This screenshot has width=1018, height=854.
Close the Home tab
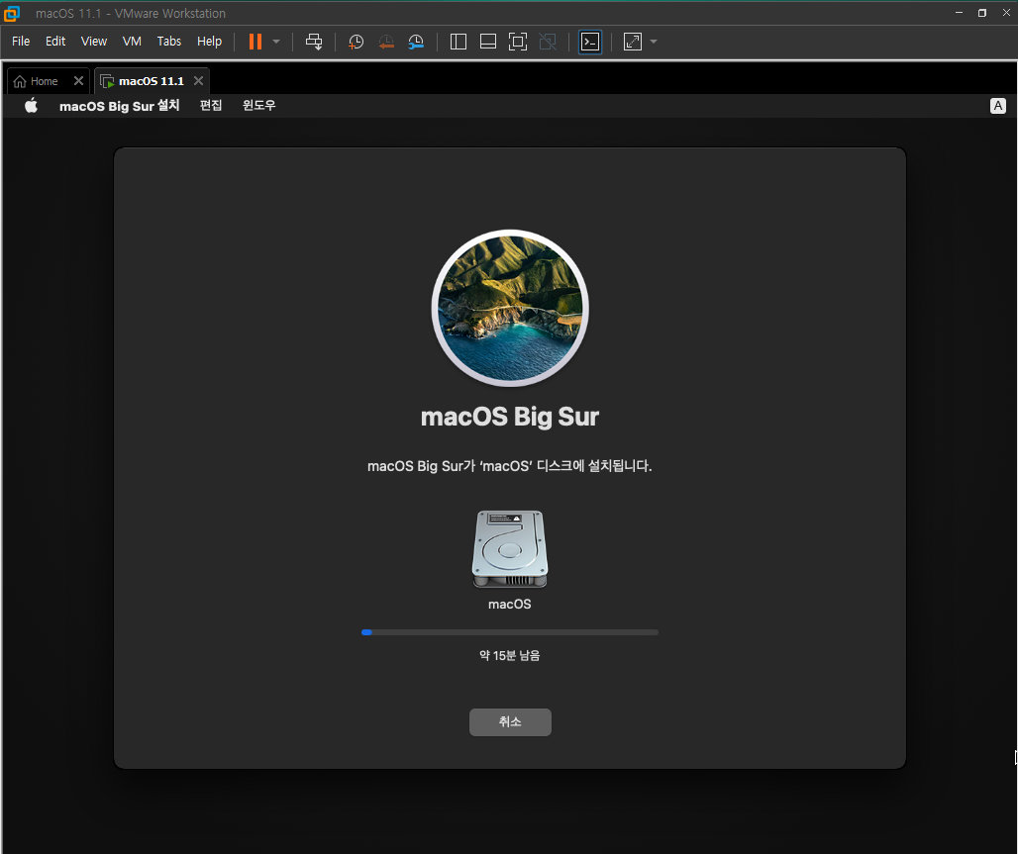[78, 80]
